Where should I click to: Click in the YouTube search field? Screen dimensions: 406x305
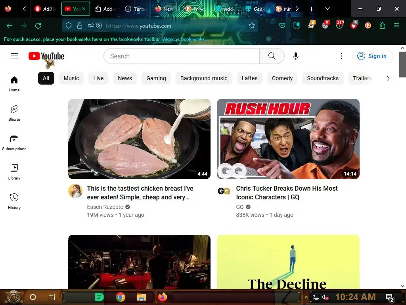[x=182, y=56]
